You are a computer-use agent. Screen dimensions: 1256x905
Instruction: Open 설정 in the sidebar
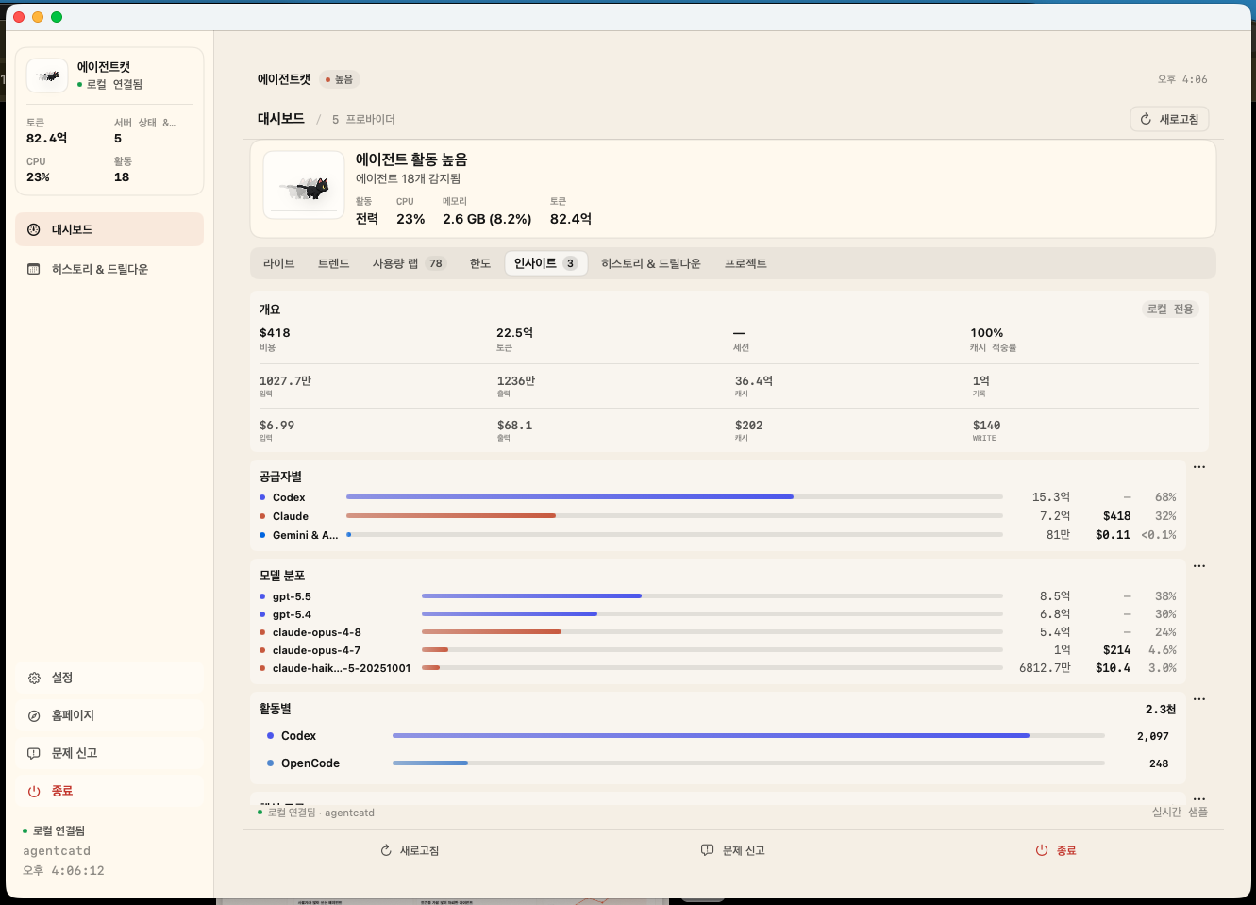click(x=109, y=678)
